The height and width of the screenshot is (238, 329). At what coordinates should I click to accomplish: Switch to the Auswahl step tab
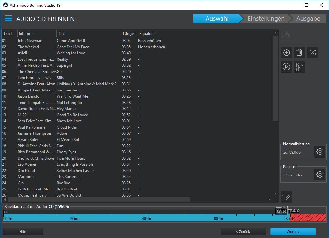(x=217, y=19)
